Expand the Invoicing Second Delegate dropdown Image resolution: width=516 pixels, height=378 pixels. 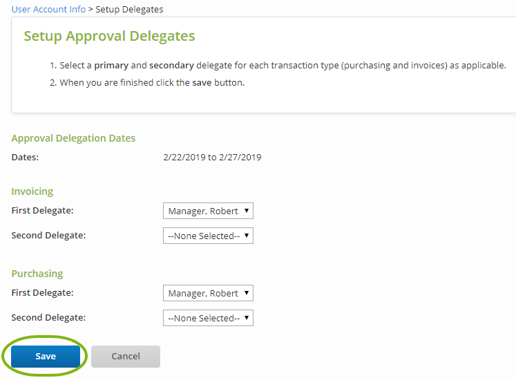click(x=208, y=236)
